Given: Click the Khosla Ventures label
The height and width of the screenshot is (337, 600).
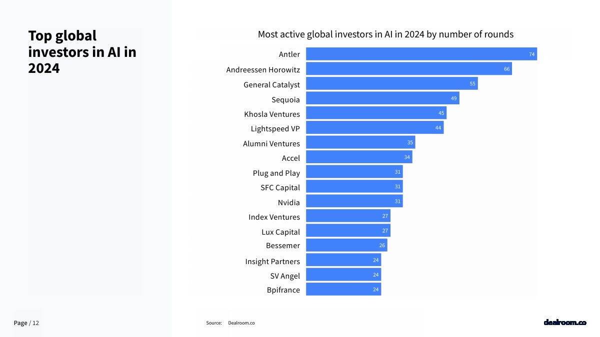Looking at the screenshot, I should click(x=272, y=114).
